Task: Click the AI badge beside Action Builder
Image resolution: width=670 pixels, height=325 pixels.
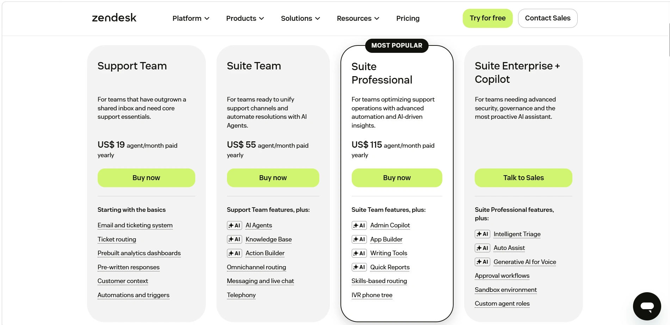Action: coord(234,253)
